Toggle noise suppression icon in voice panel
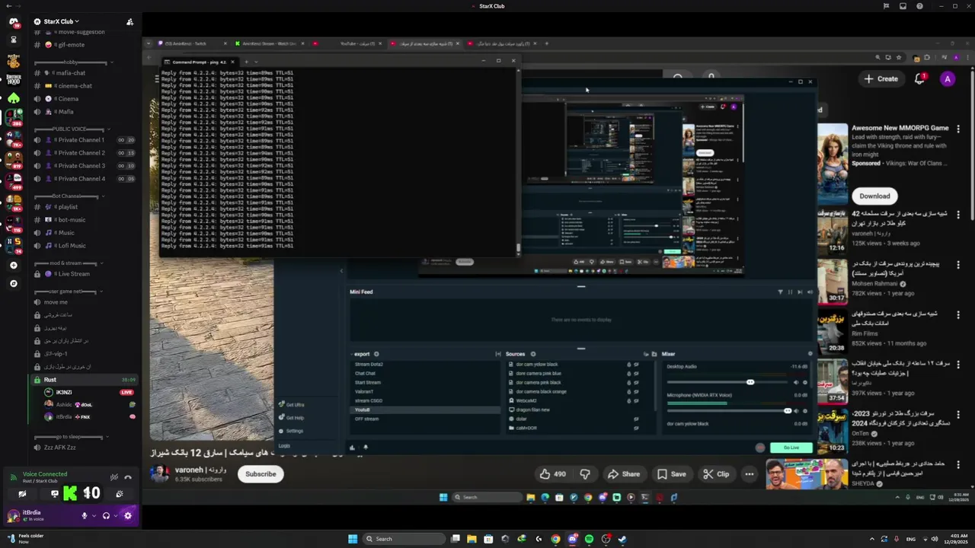This screenshot has width=975, height=548. click(113, 477)
